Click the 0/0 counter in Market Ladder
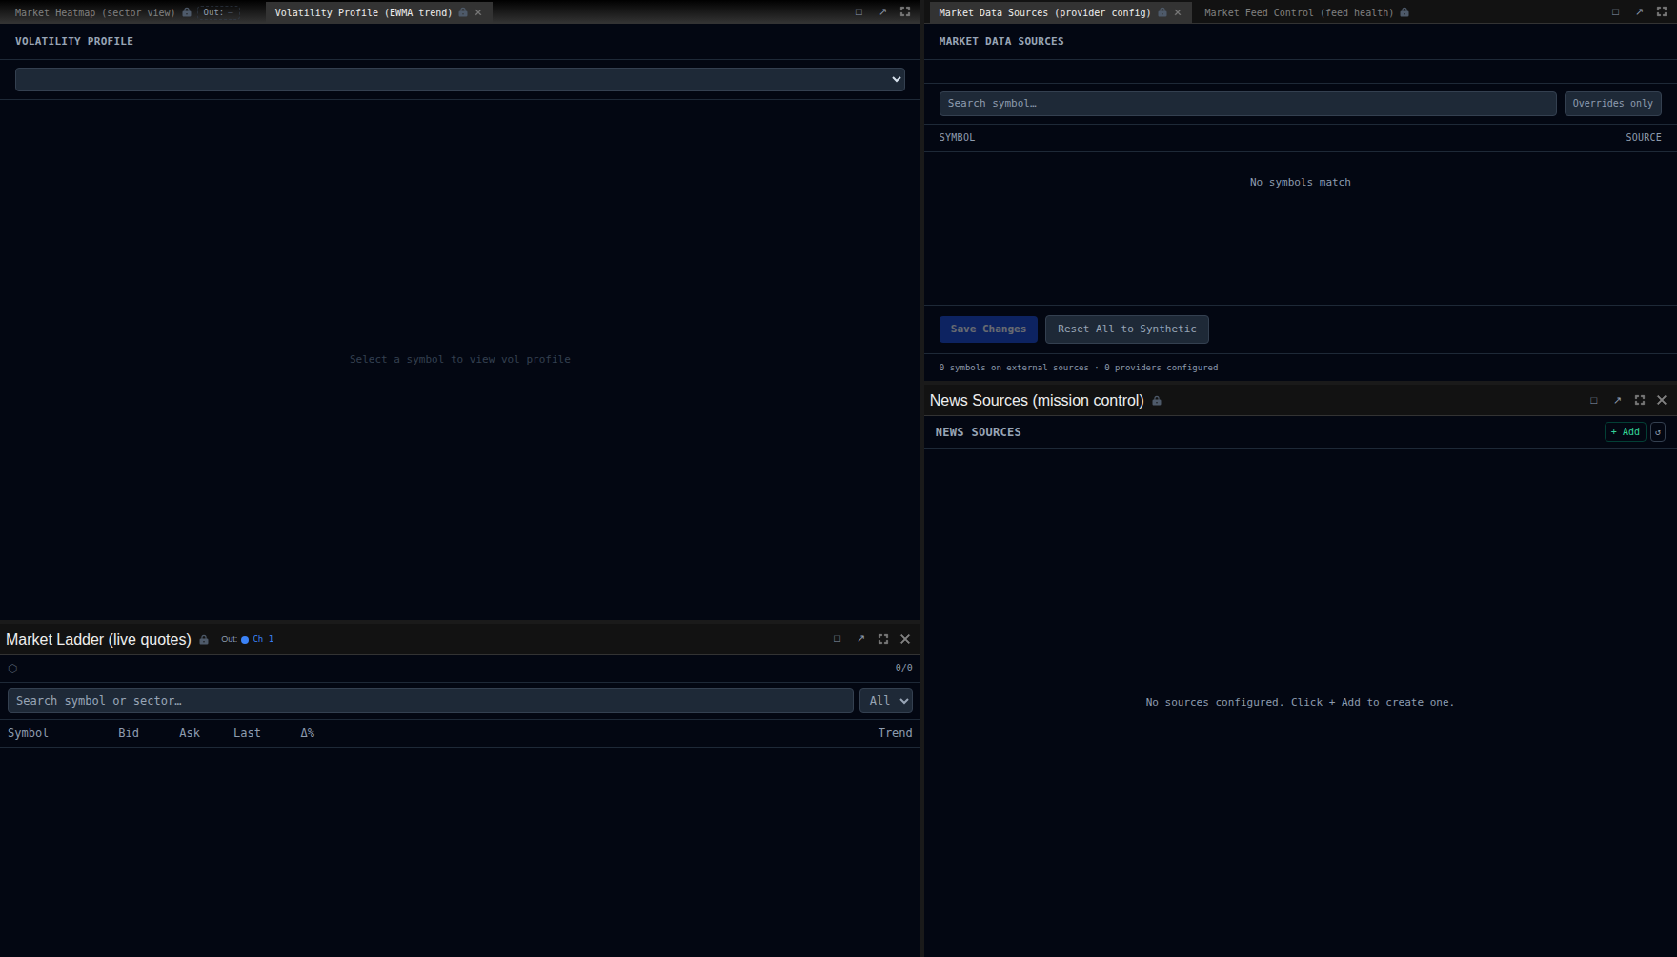 (x=903, y=668)
